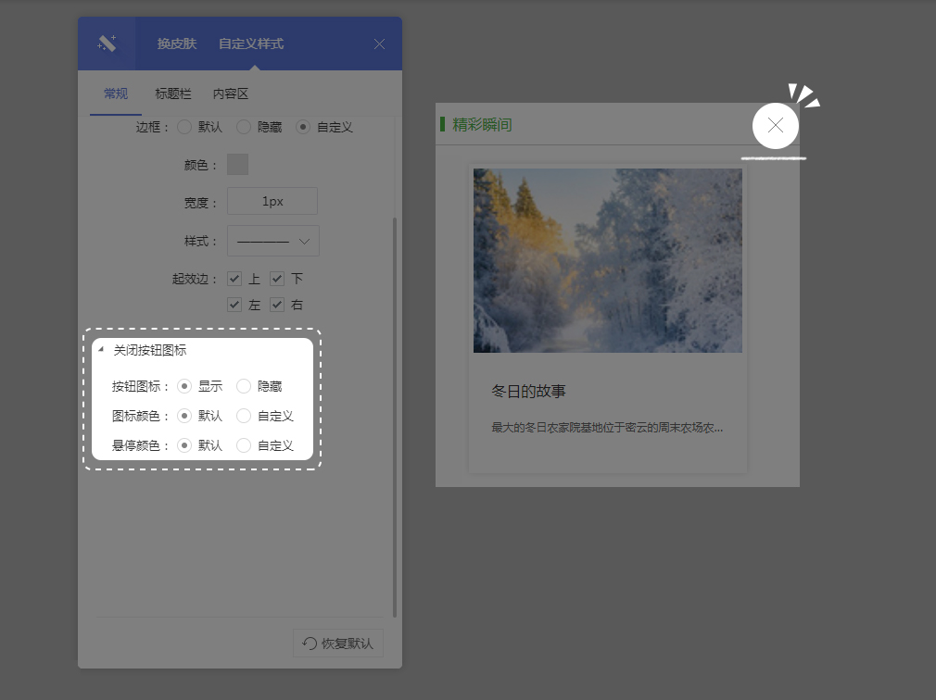Click the snowy forest thumbnail image

pyautogui.click(x=608, y=260)
